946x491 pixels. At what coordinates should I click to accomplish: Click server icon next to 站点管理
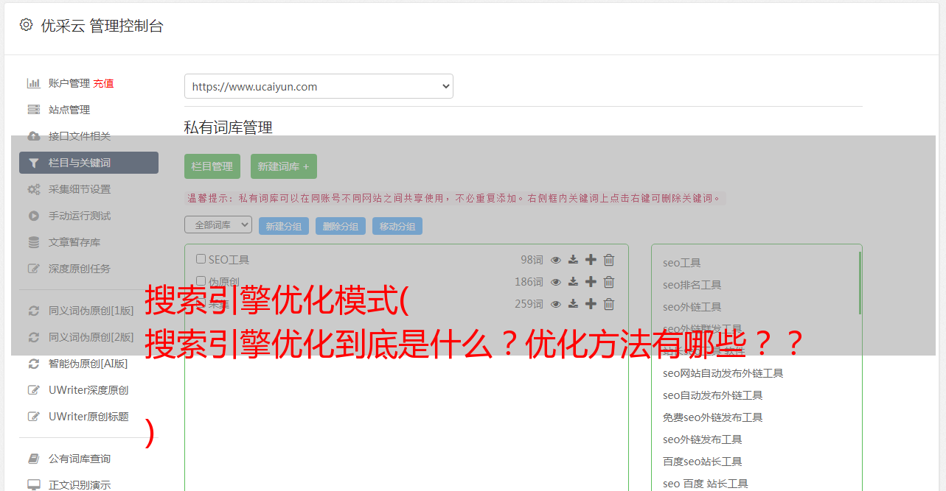[x=34, y=110]
